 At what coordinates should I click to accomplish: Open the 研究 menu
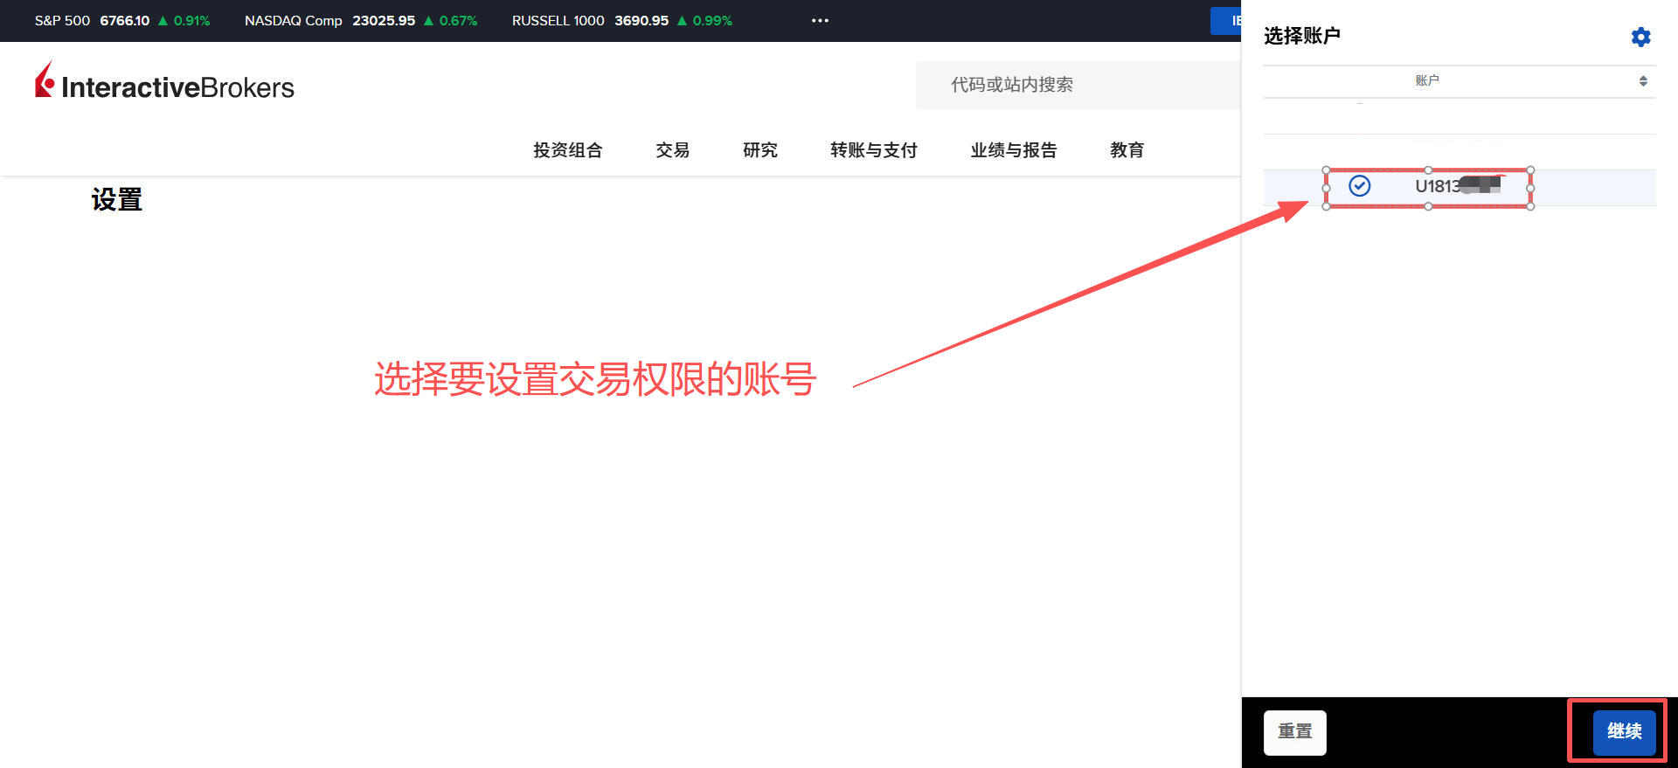coord(759,150)
